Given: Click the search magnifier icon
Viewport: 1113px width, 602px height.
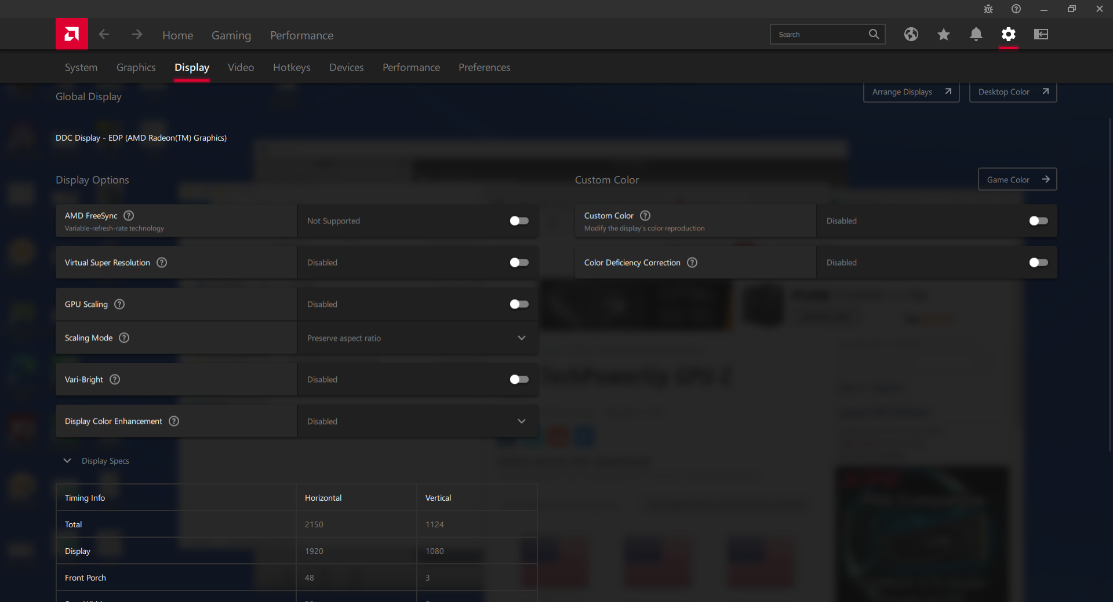Looking at the screenshot, I should coord(874,34).
